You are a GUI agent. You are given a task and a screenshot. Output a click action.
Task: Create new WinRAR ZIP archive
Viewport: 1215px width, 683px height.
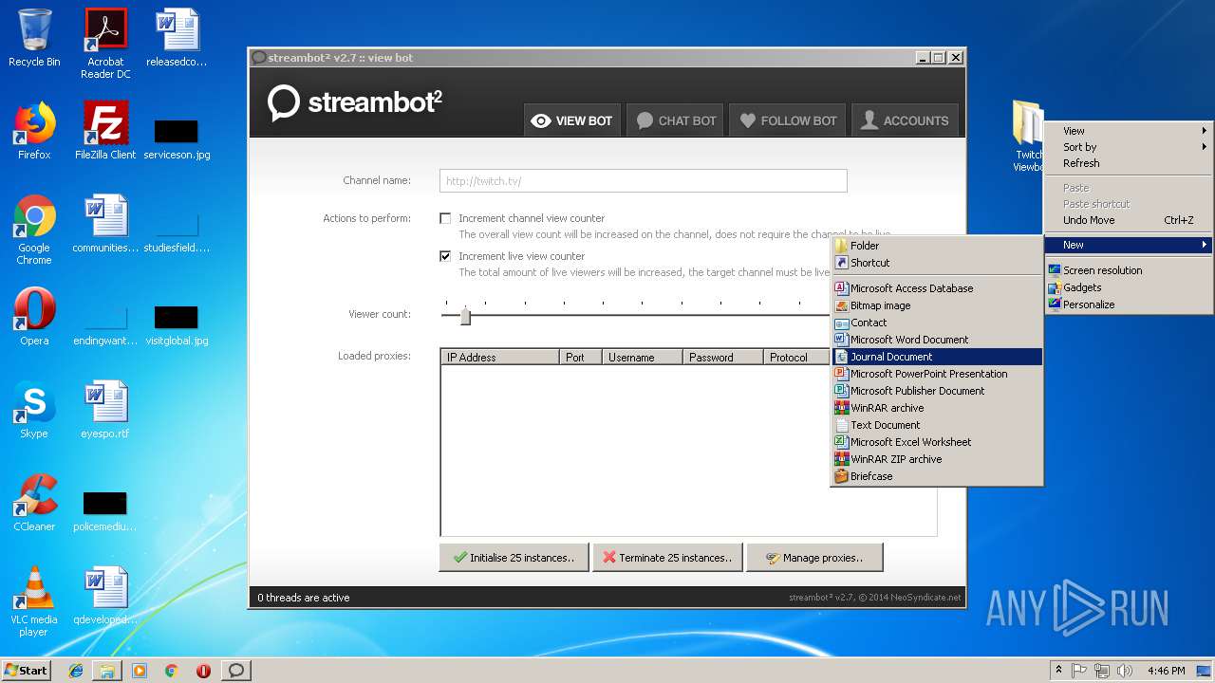937,459
